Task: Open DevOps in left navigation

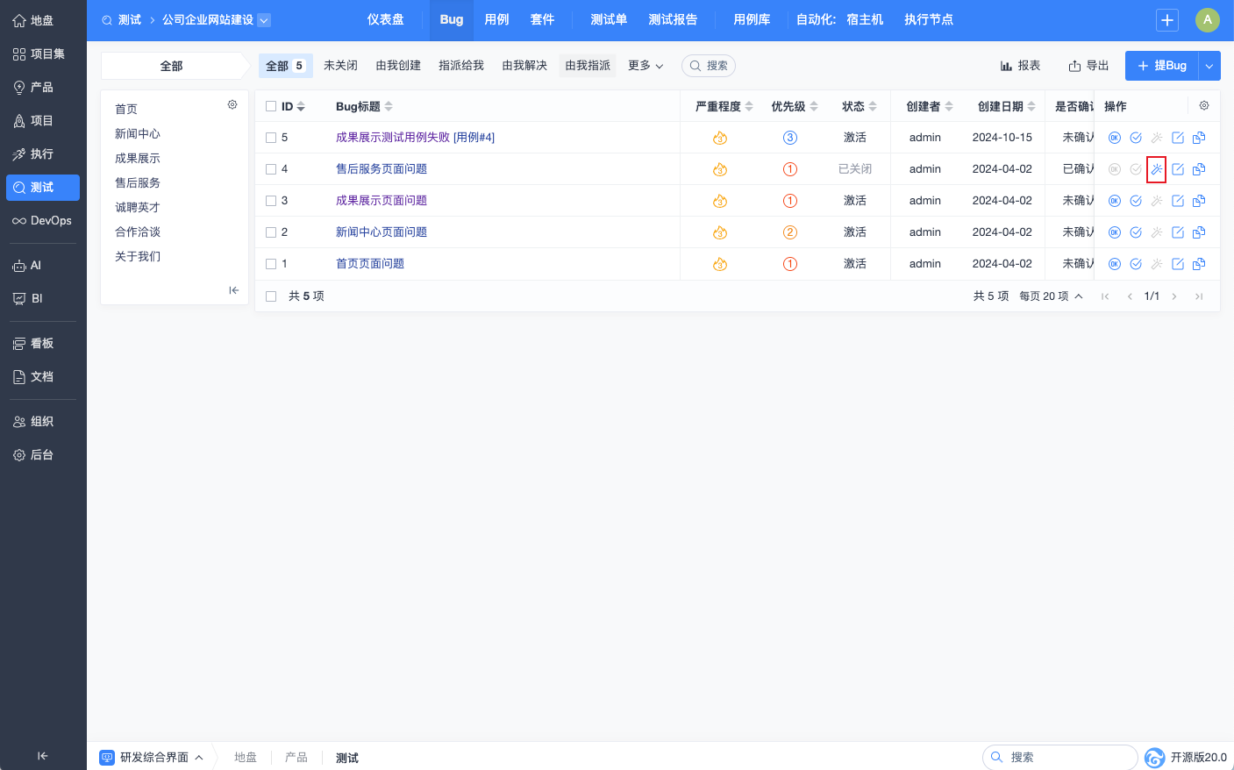Action: coord(43,220)
